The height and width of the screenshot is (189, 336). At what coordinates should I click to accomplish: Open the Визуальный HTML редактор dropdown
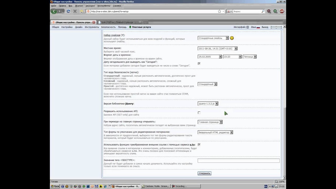click(215, 133)
